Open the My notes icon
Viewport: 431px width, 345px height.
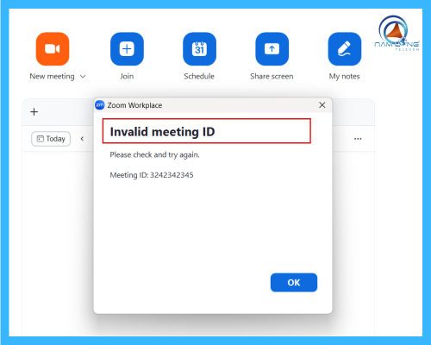pos(345,49)
